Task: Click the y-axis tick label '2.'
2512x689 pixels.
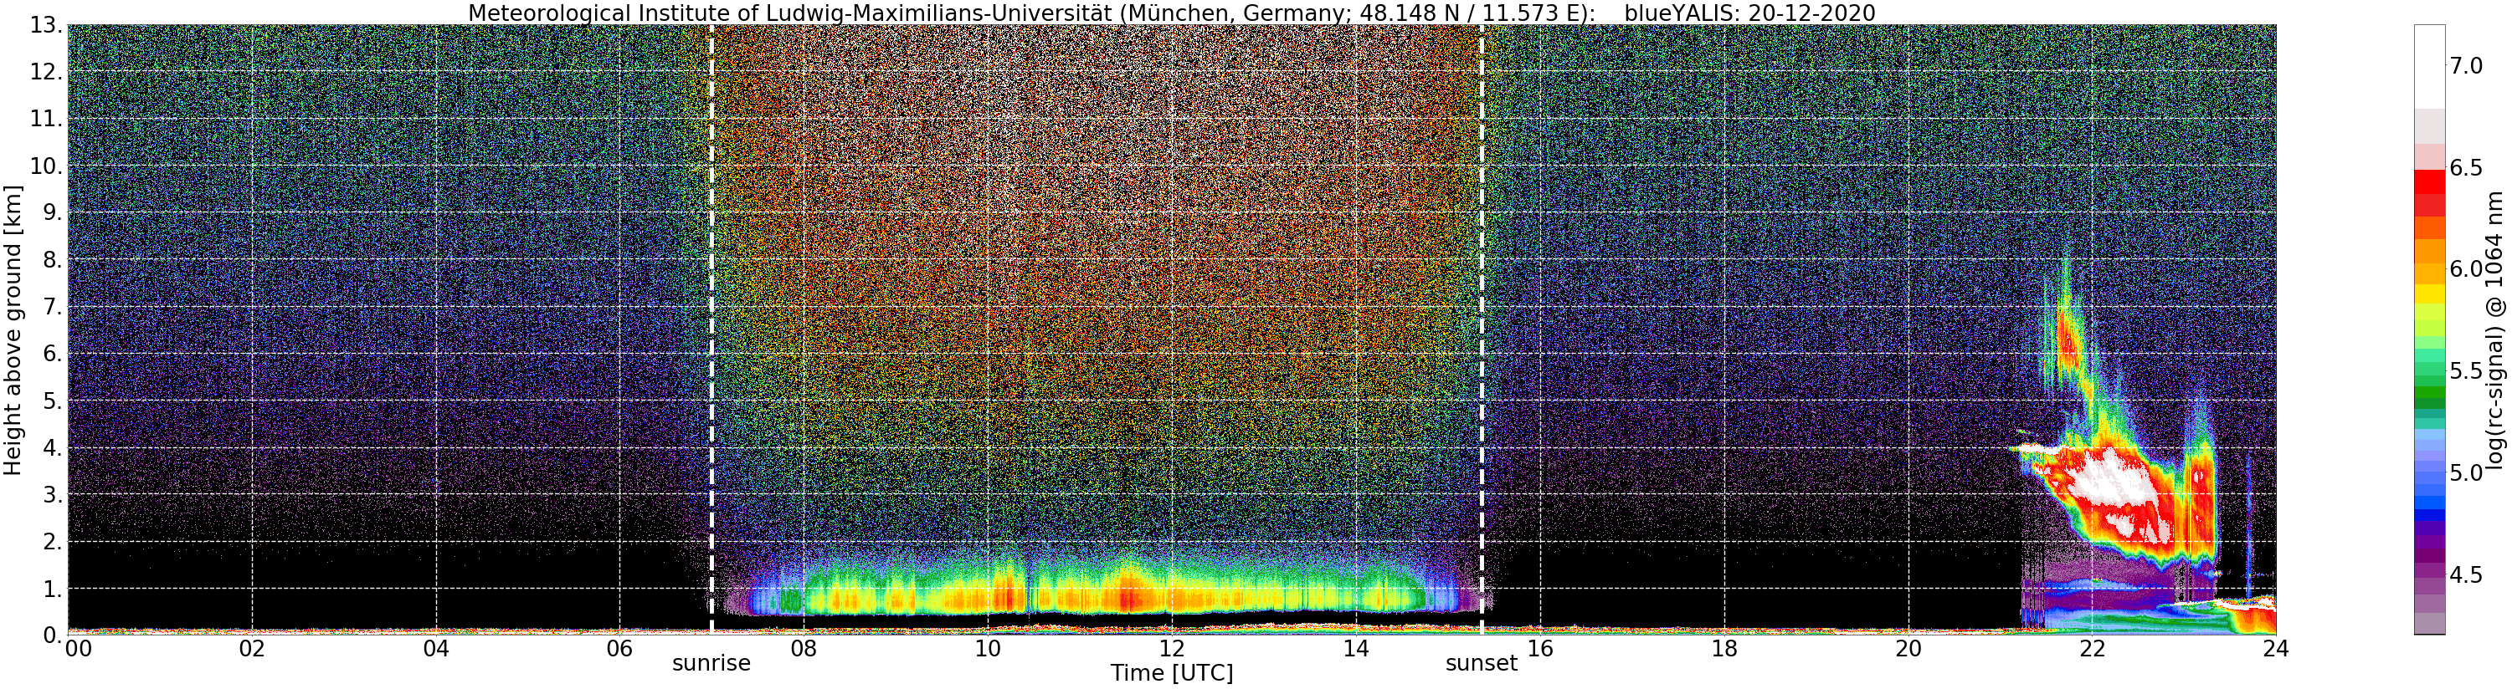Action: [53, 541]
